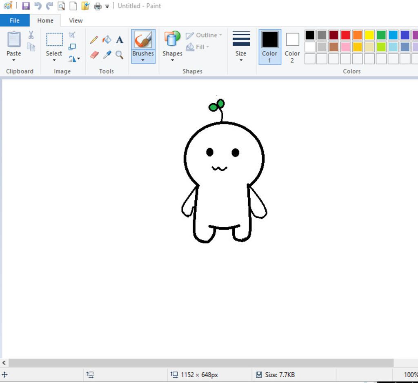
Task: Pick the gold palette color
Action: point(358,47)
